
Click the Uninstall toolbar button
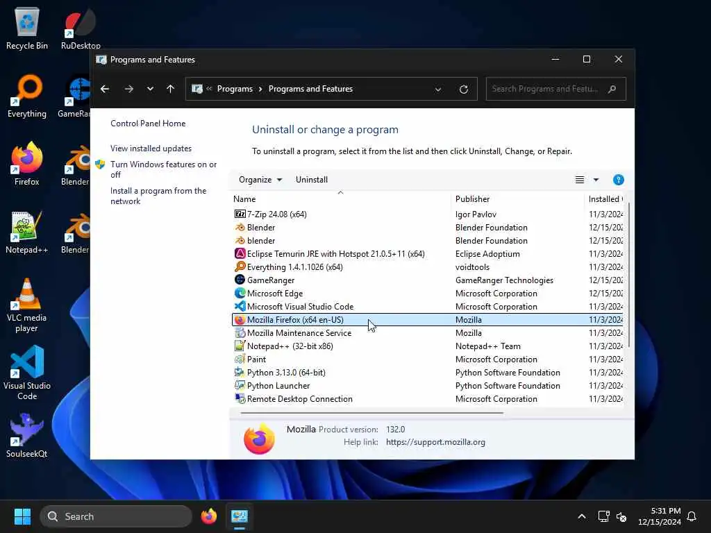pyautogui.click(x=312, y=180)
